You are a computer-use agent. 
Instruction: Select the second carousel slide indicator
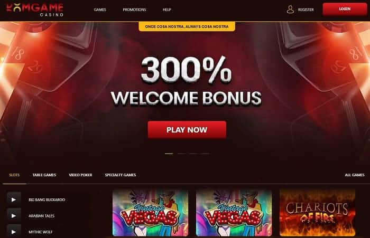coord(181,154)
